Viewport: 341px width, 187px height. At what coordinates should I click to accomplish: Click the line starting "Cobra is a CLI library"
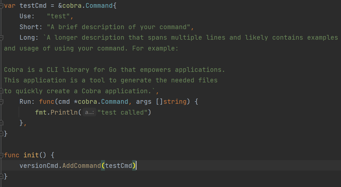click(114, 70)
